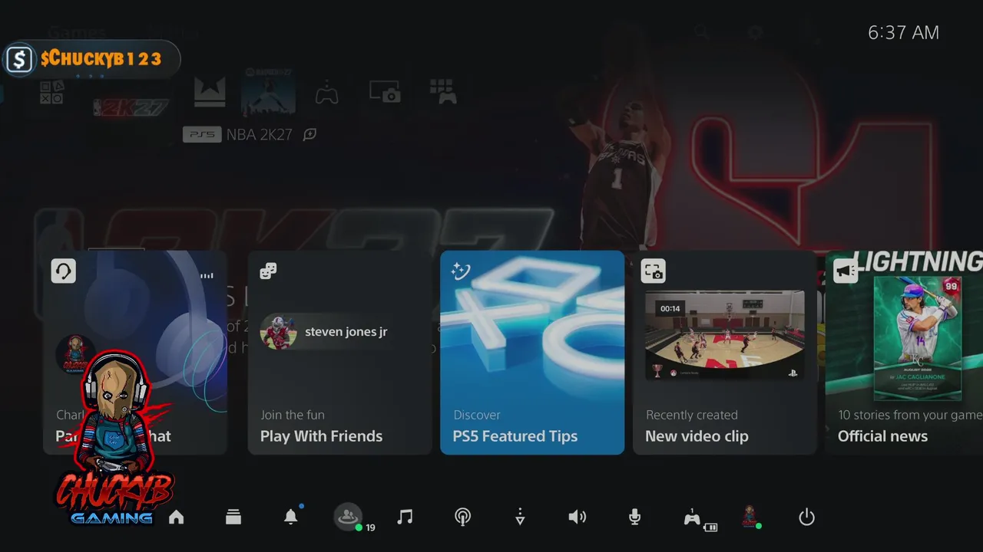Open the Music icon
The height and width of the screenshot is (552, 983).
pos(405,517)
